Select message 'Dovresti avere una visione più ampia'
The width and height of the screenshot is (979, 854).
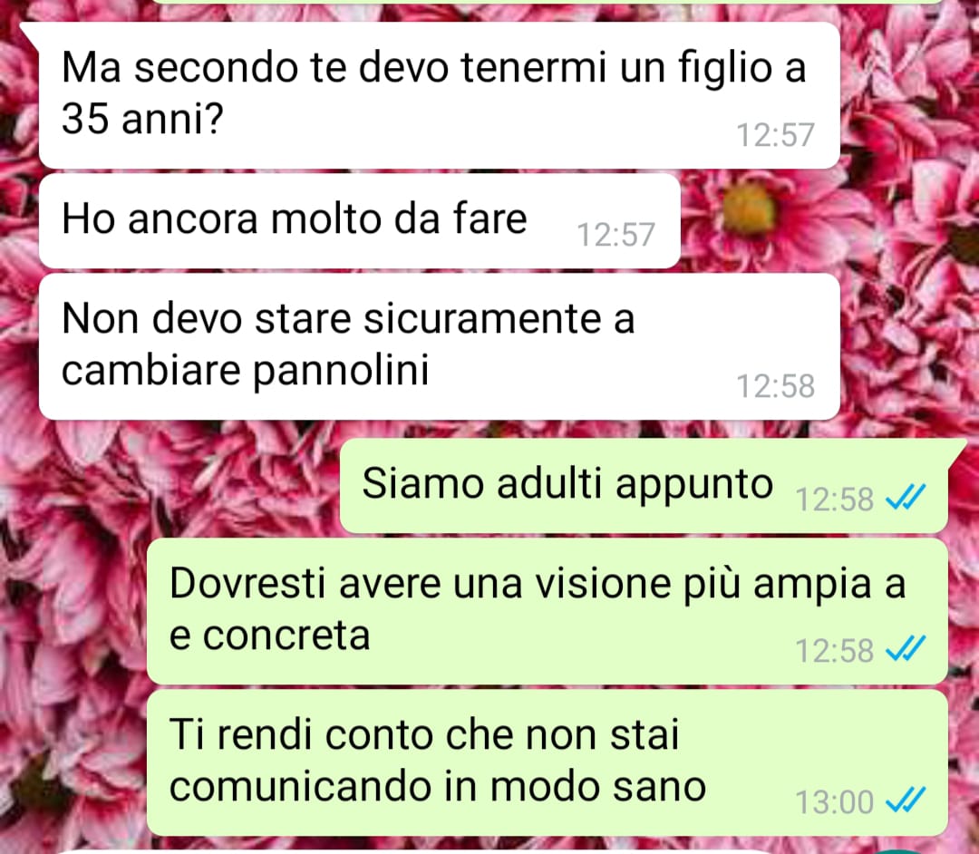pos(548,611)
